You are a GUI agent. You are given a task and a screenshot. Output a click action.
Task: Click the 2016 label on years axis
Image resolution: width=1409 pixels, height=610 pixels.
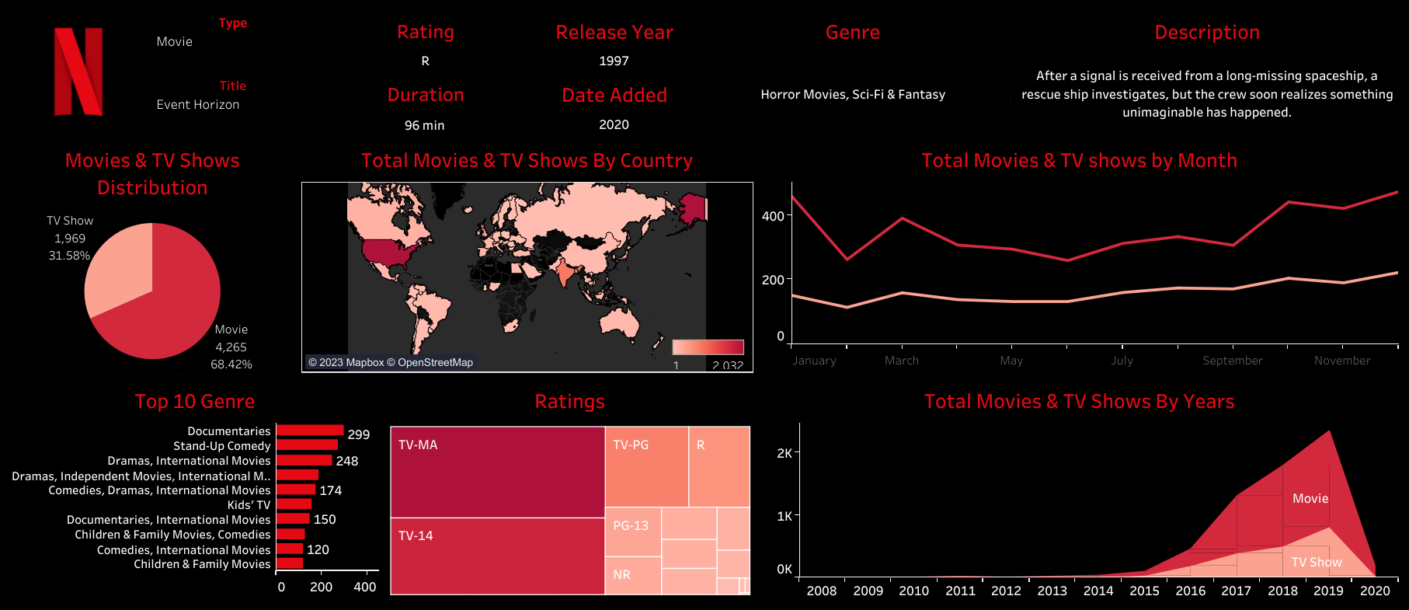pos(1190,591)
